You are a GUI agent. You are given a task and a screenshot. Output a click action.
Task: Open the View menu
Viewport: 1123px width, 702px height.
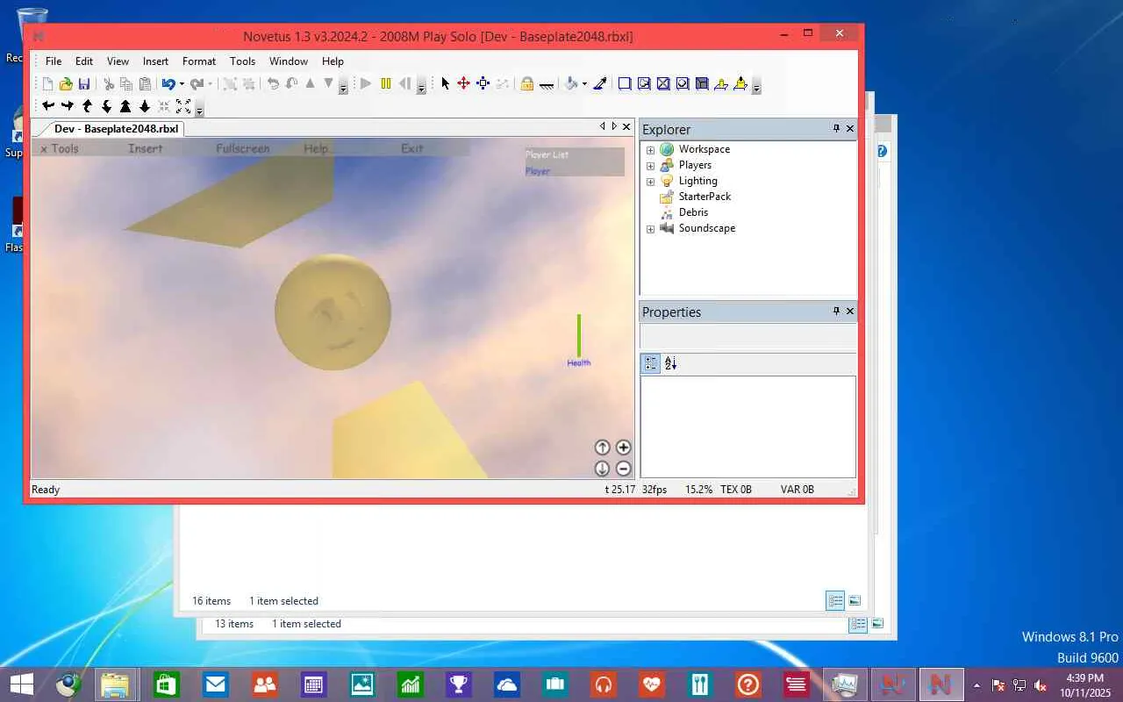[118, 61]
